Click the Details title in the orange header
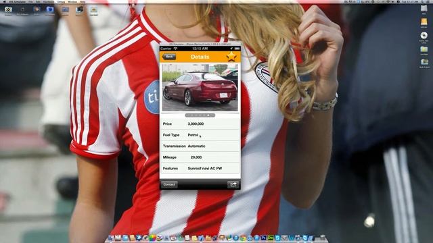This screenshot has height=243, width=433. (x=200, y=57)
